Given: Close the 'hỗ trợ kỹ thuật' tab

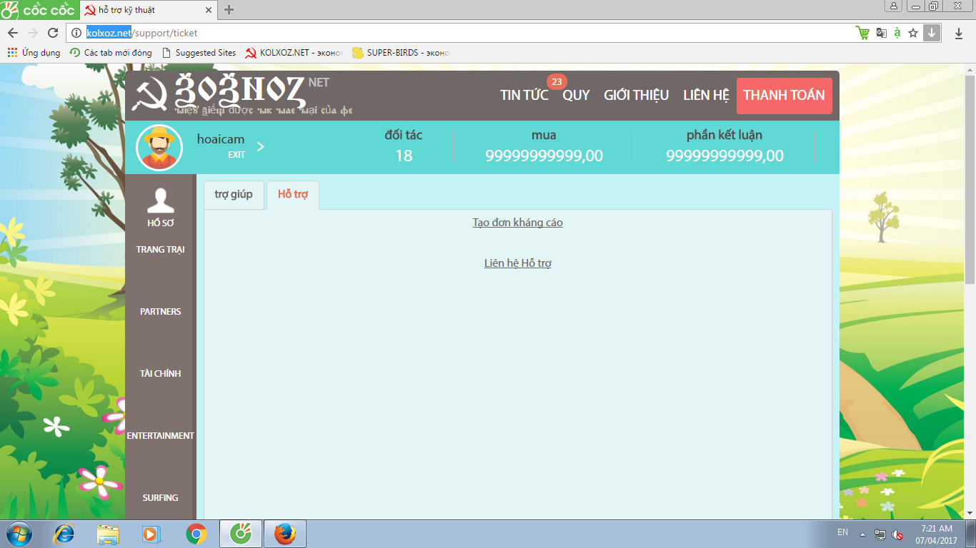Looking at the screenshot, I should (209, 10).
